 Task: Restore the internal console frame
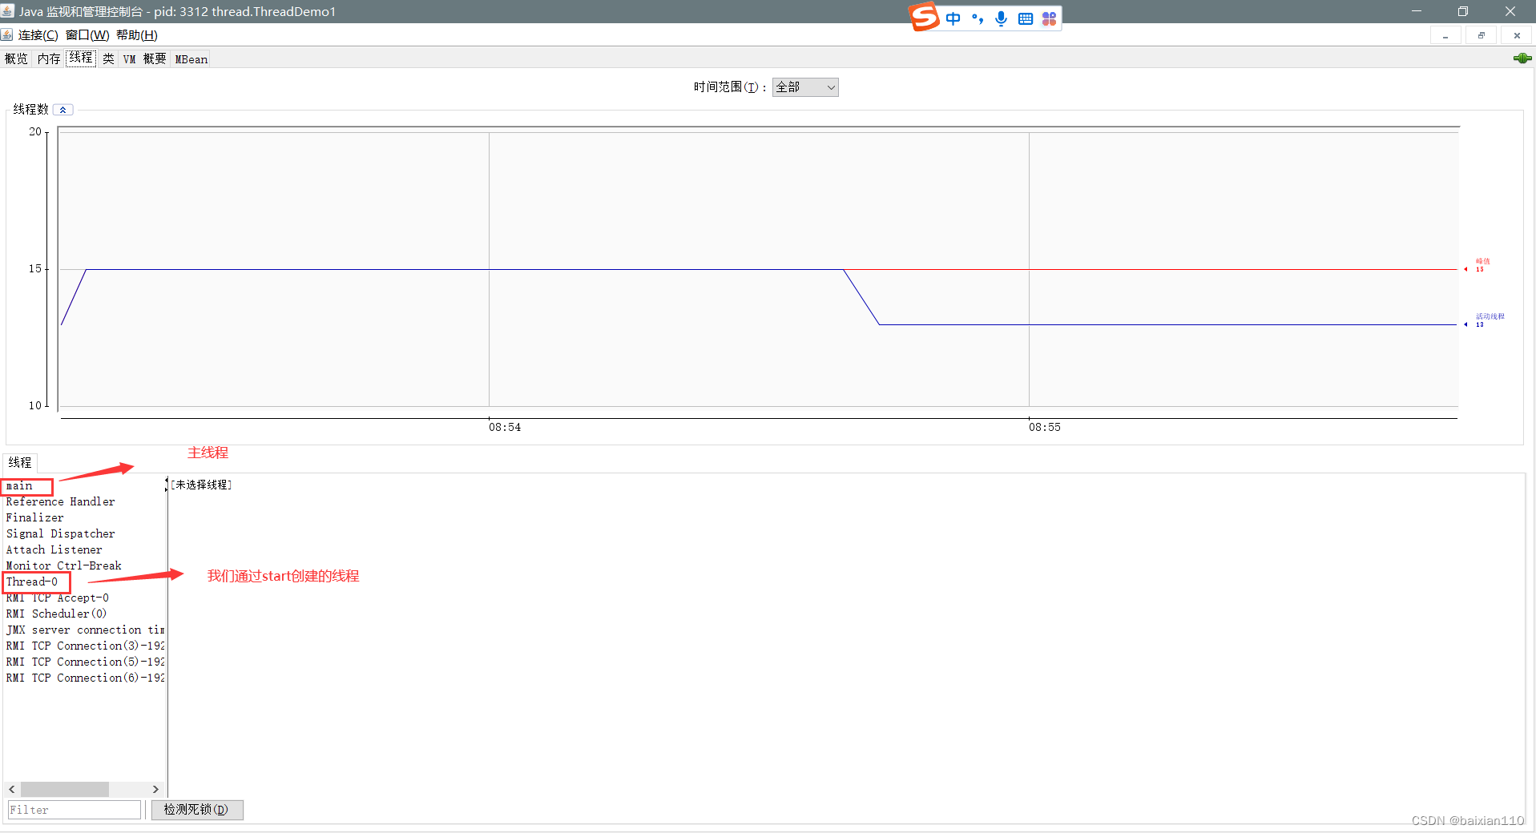click(x=1481, y=35)
